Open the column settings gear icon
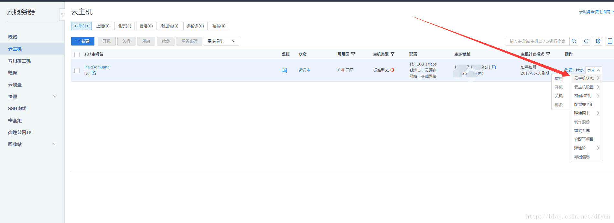 pos(598,41)
